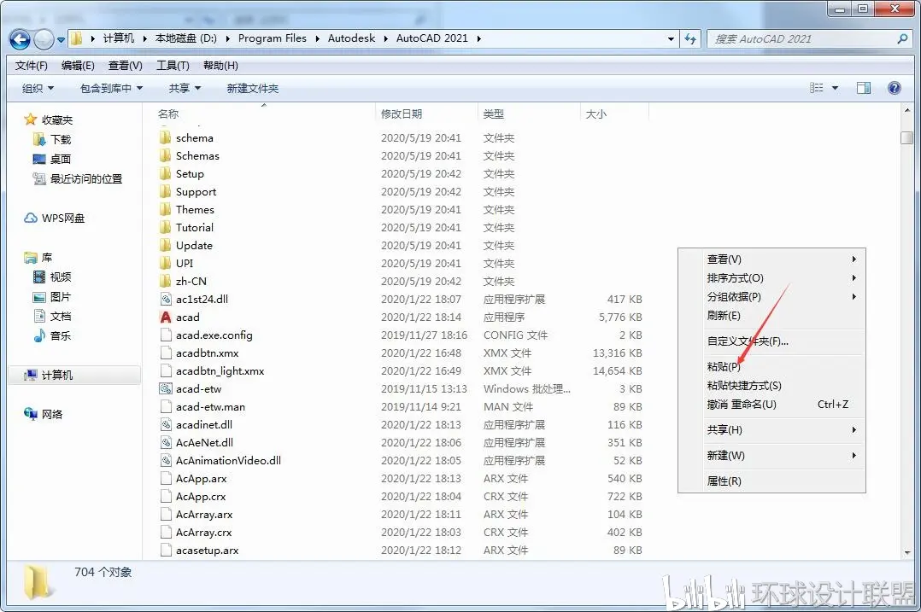Select the Setup folder icon
Screen dimensions: 921x612
[x=166, y=173]
